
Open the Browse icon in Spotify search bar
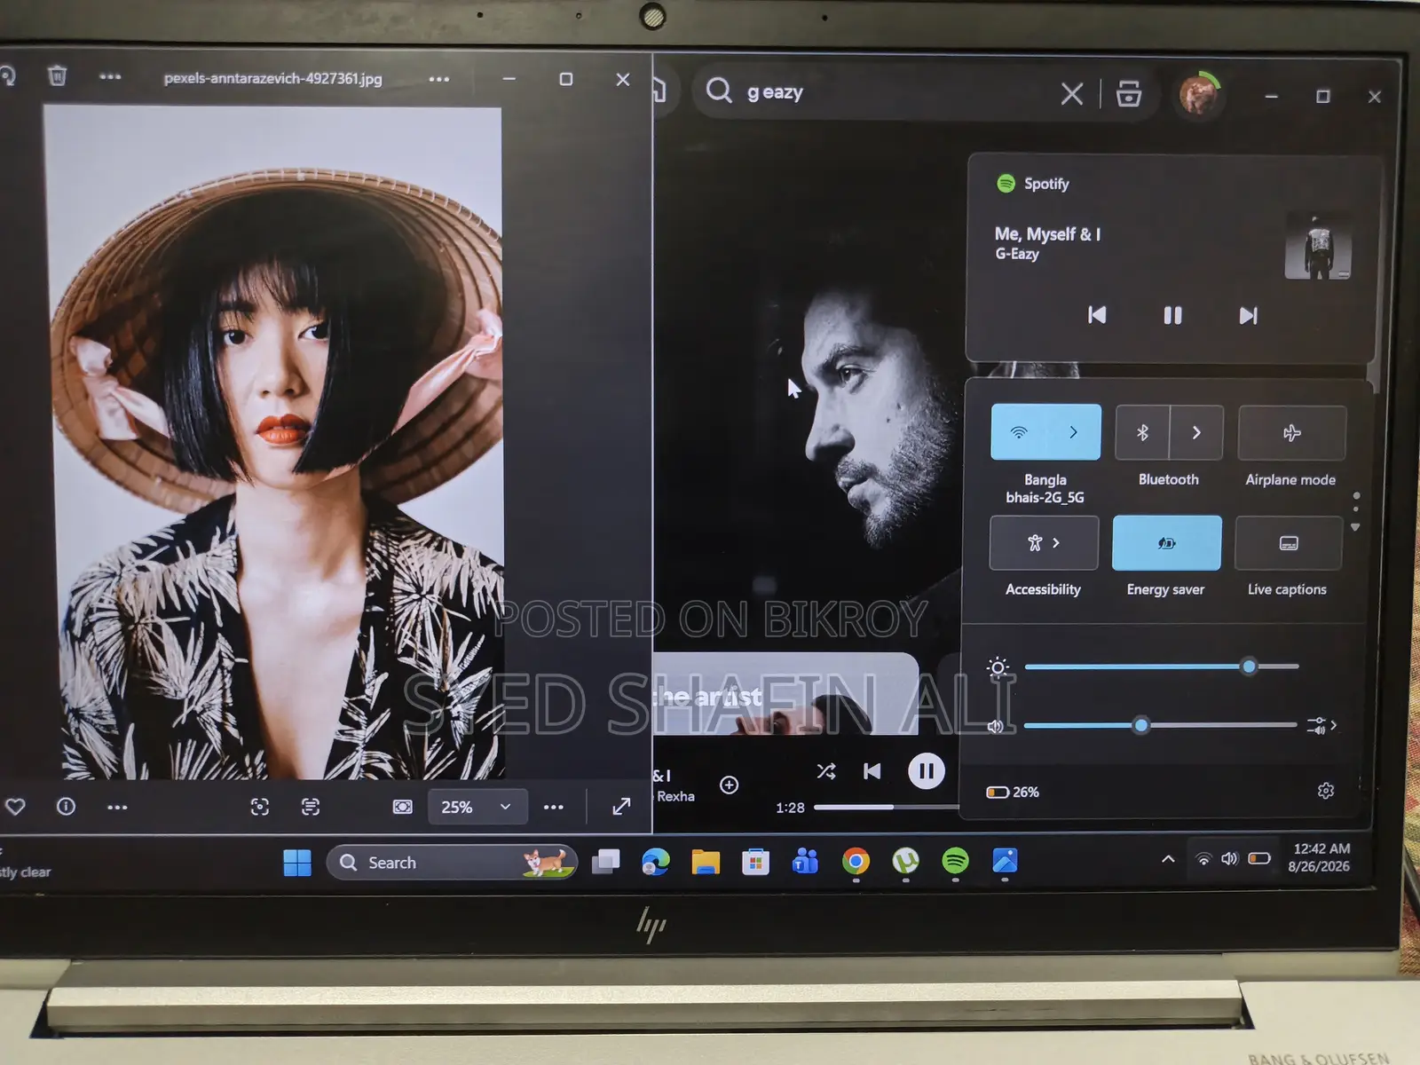coord(1129,93)
